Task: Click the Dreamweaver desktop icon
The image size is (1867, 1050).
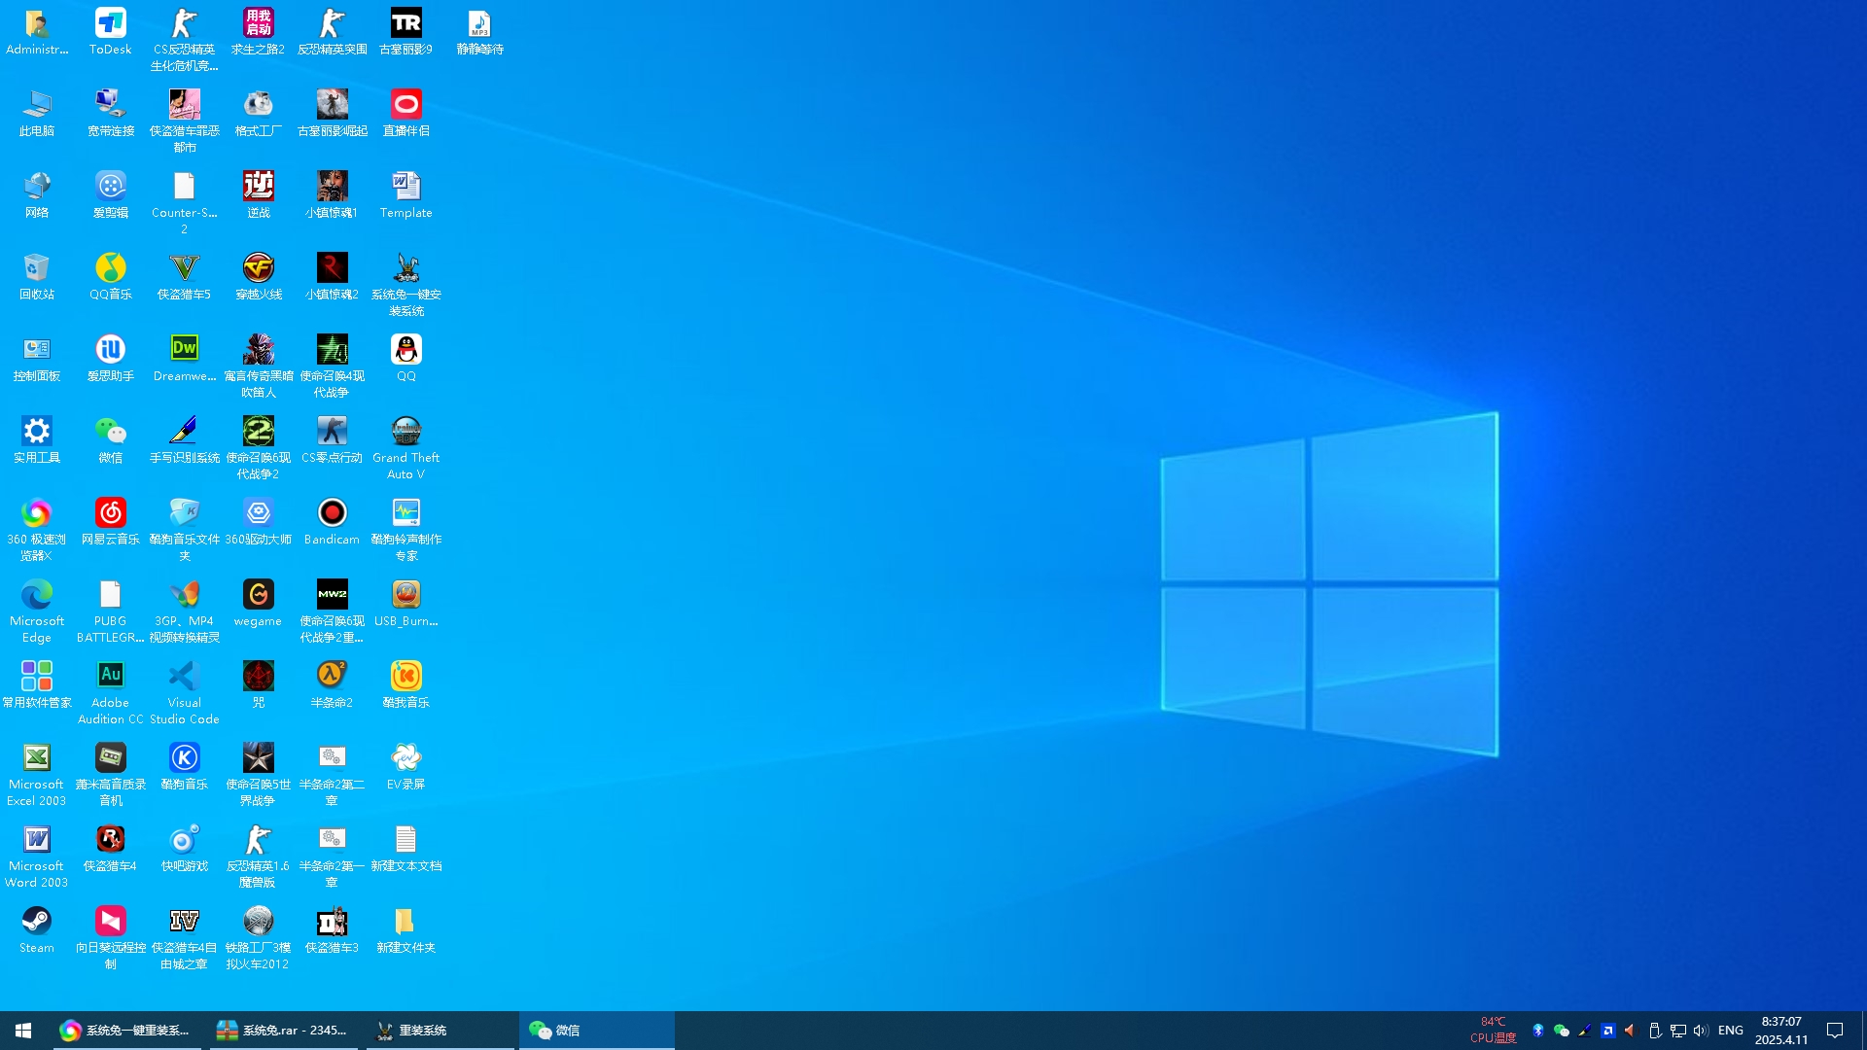Action: 184,350
